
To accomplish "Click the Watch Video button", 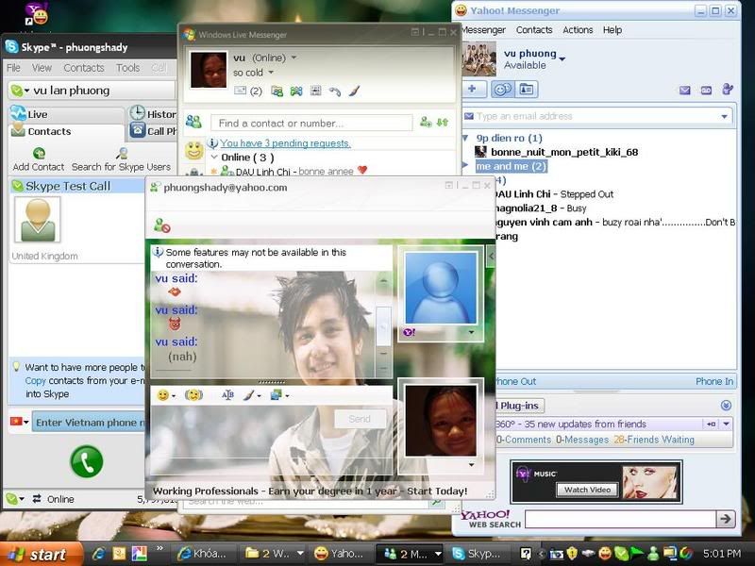I will 588,490.
